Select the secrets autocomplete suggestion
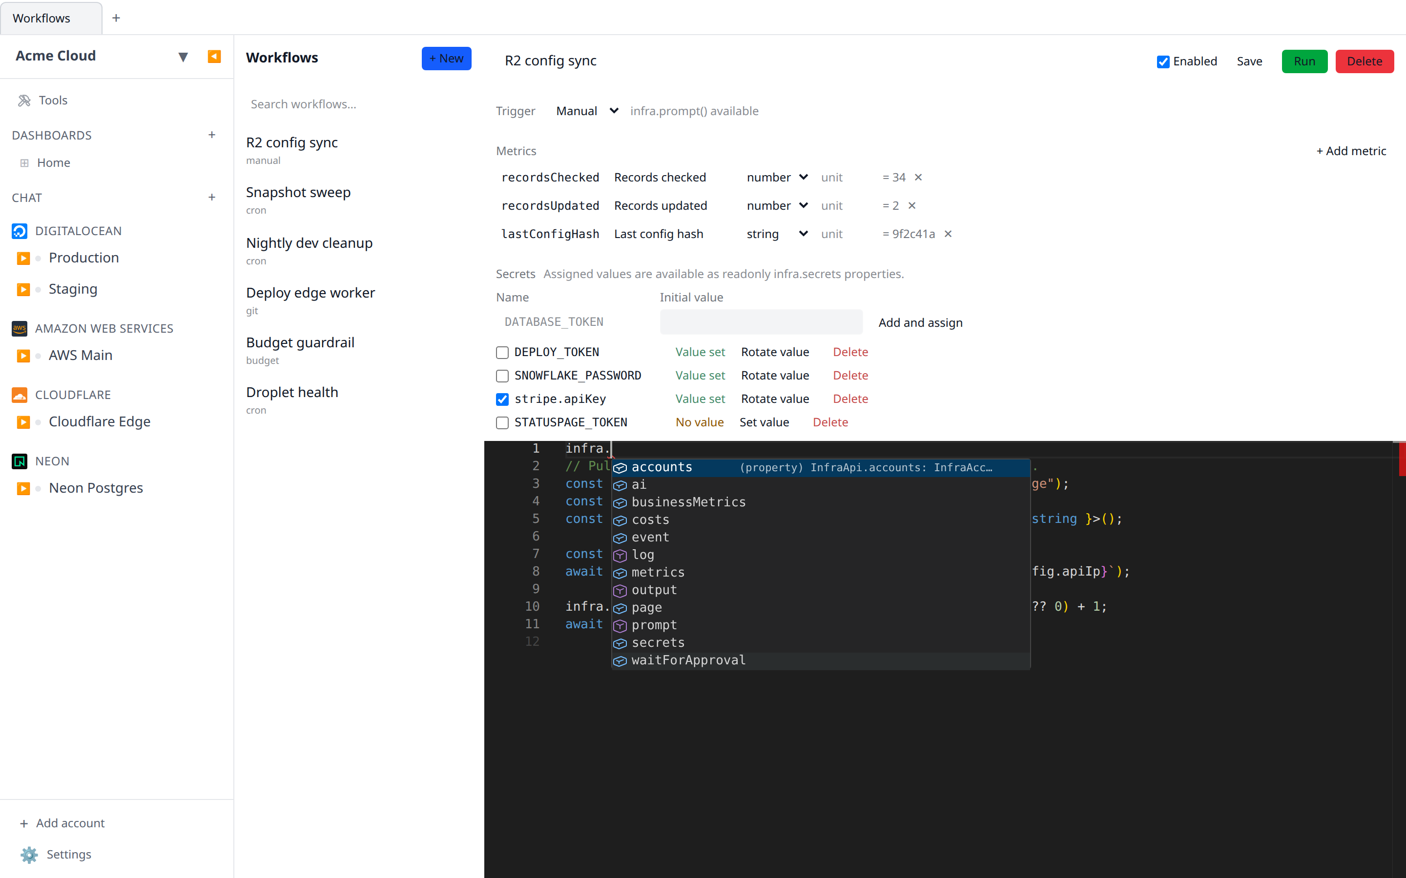Image resolution: width=1406 pixels, height=878 pixels. tap(821, 643)
